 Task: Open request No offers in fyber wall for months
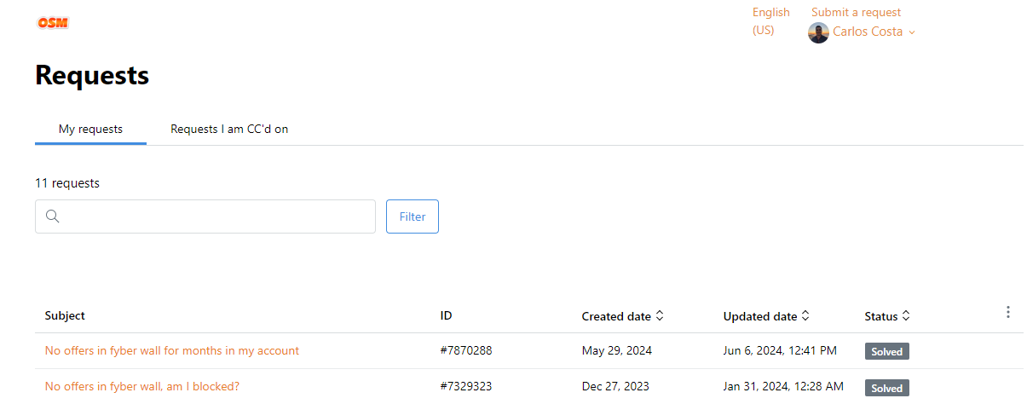click(172, 350)
